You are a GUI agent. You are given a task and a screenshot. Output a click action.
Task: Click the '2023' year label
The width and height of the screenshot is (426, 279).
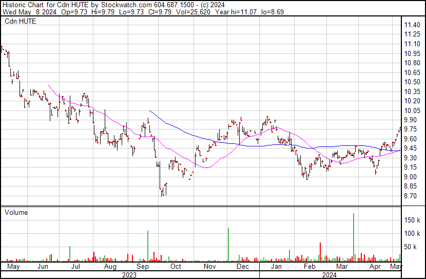[x=129, y=275]
